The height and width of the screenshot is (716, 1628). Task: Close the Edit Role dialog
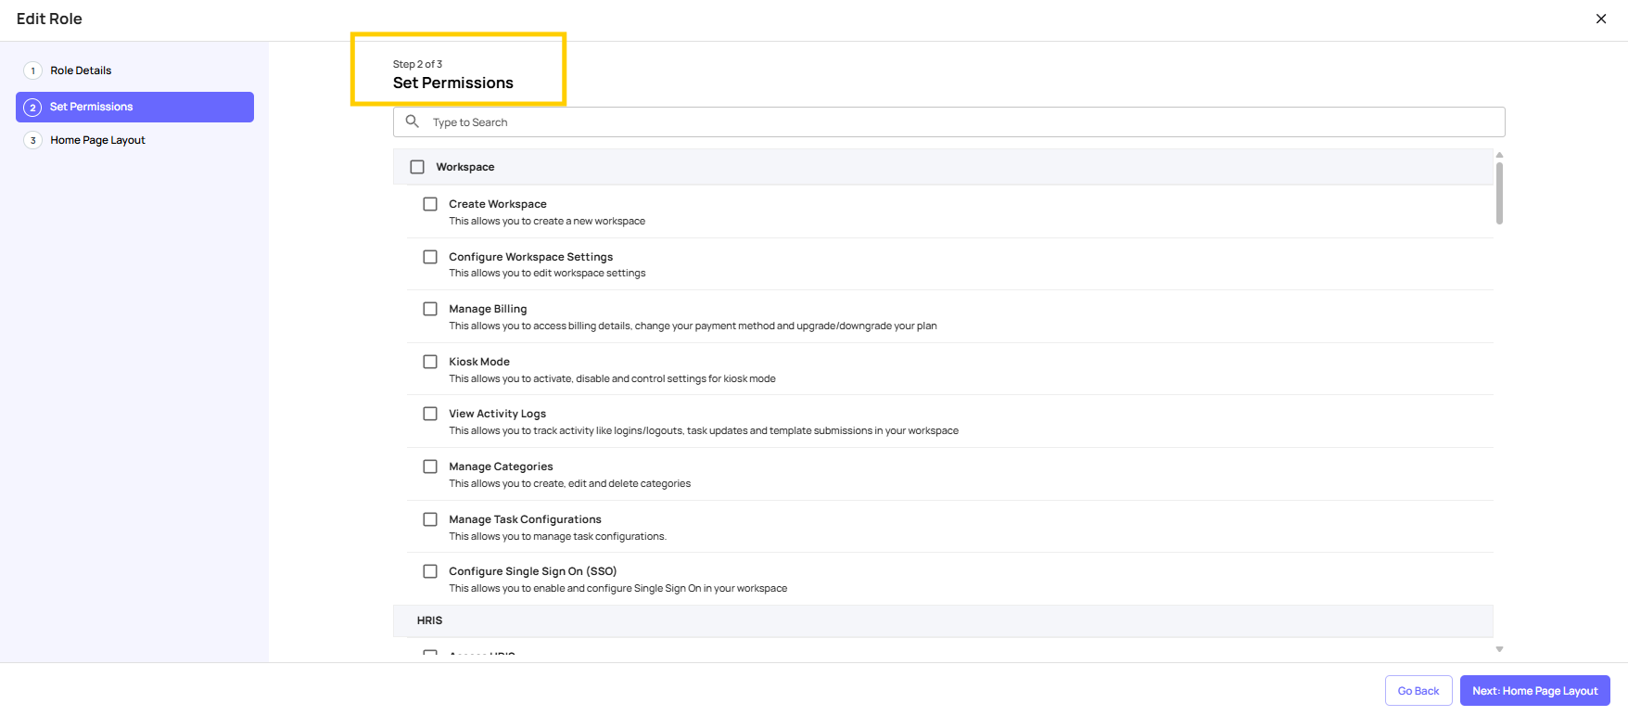pyautogui.click(x=1600, y=19)
